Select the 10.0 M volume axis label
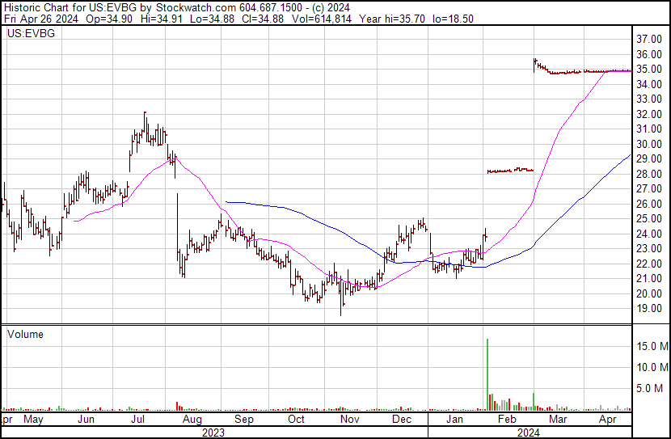 [652, 367]
